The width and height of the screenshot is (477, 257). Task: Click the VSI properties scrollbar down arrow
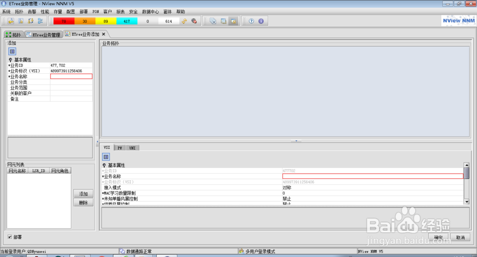(x=467, y=202)
